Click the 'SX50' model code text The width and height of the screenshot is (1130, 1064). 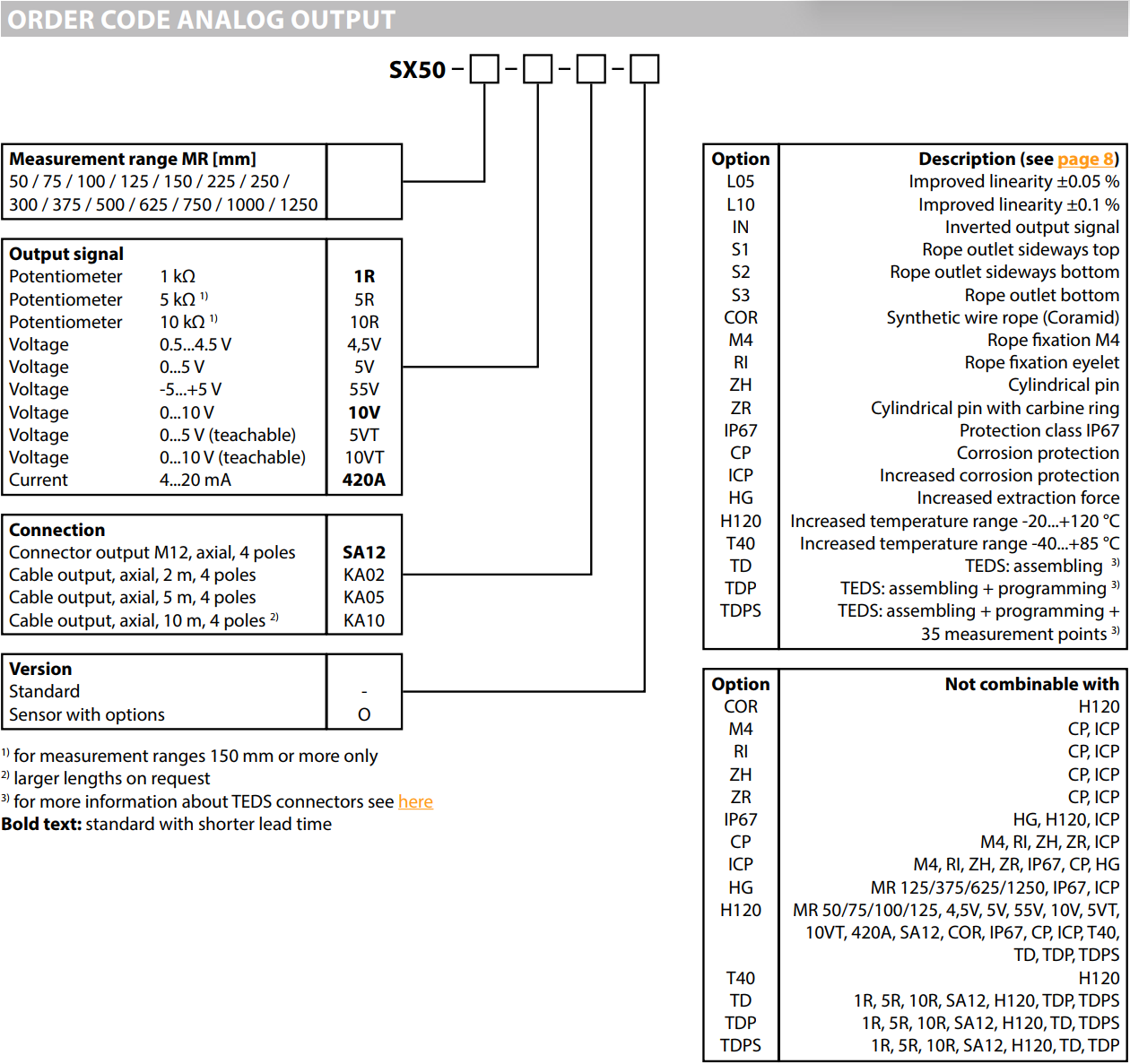tap(417, 70)
